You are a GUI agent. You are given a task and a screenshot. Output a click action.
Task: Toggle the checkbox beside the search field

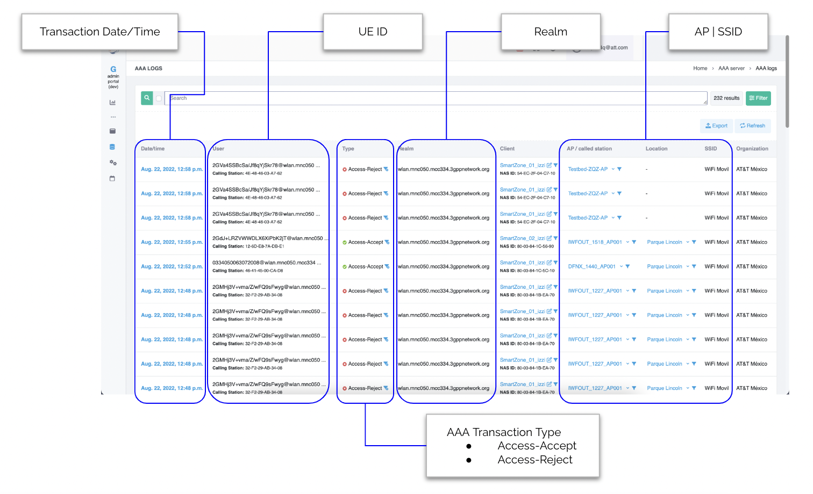[x=159, y=98]
